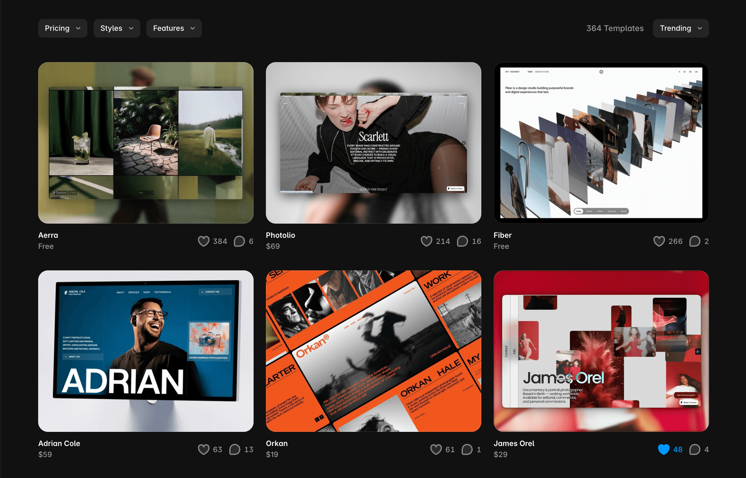Expand the Styles filter dropdown

pos(117,28)
